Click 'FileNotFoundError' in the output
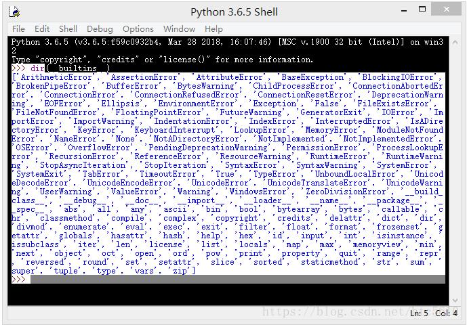 point(56,112)
